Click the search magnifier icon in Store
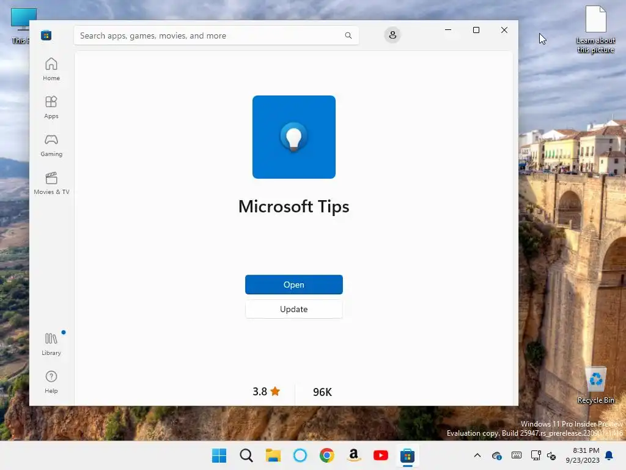Screen dimensions: 626x470 click(x=348, y=35)
